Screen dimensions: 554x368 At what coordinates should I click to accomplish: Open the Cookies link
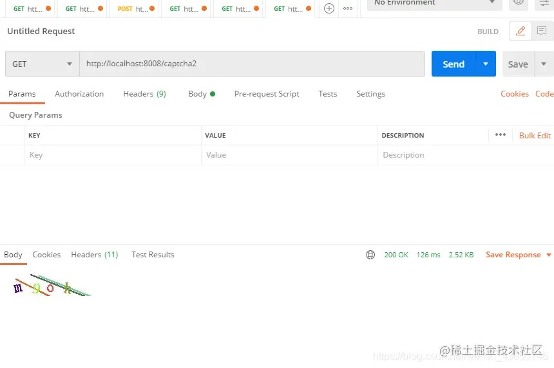pyautogui.click(x=515, y=94)
